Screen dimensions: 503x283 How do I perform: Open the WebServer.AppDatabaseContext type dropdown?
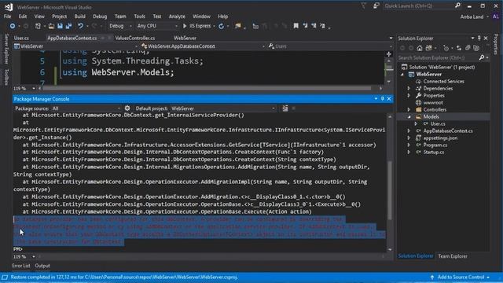(203, 46)
